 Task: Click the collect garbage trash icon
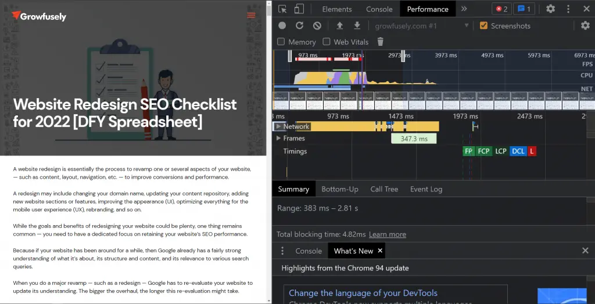[x=381, y=42]
